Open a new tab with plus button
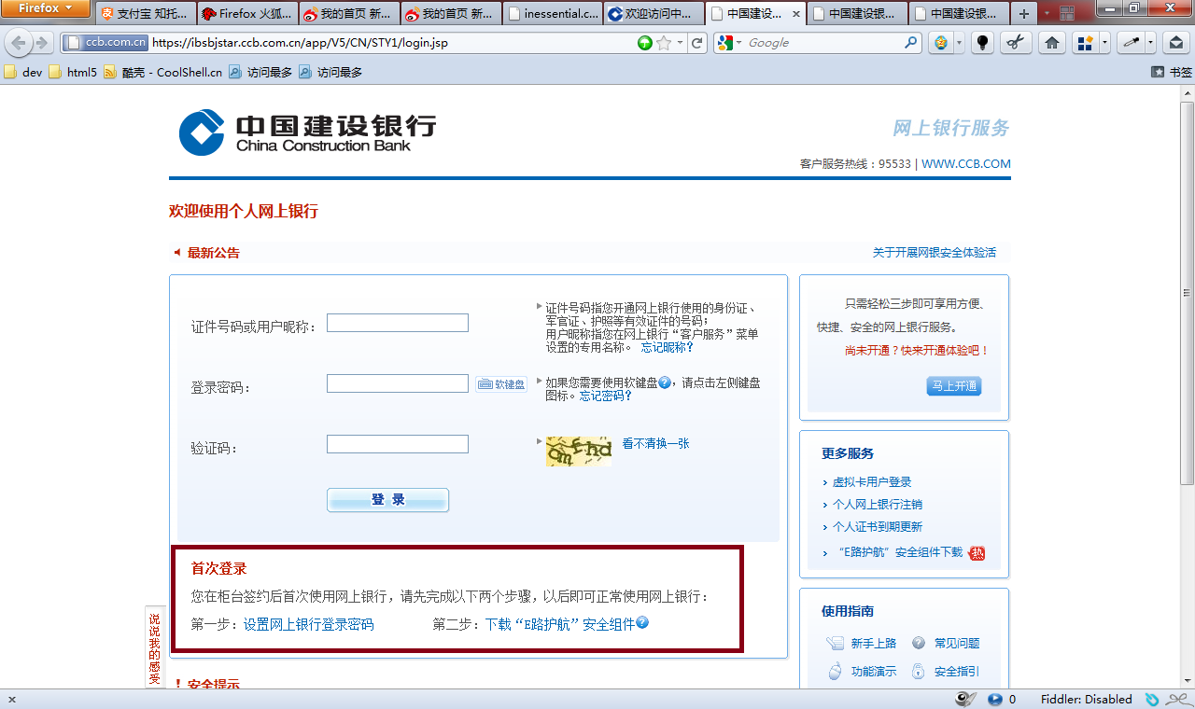Image resolution: width=1195 pixels, height=709 pixels. click(1024, 14)
